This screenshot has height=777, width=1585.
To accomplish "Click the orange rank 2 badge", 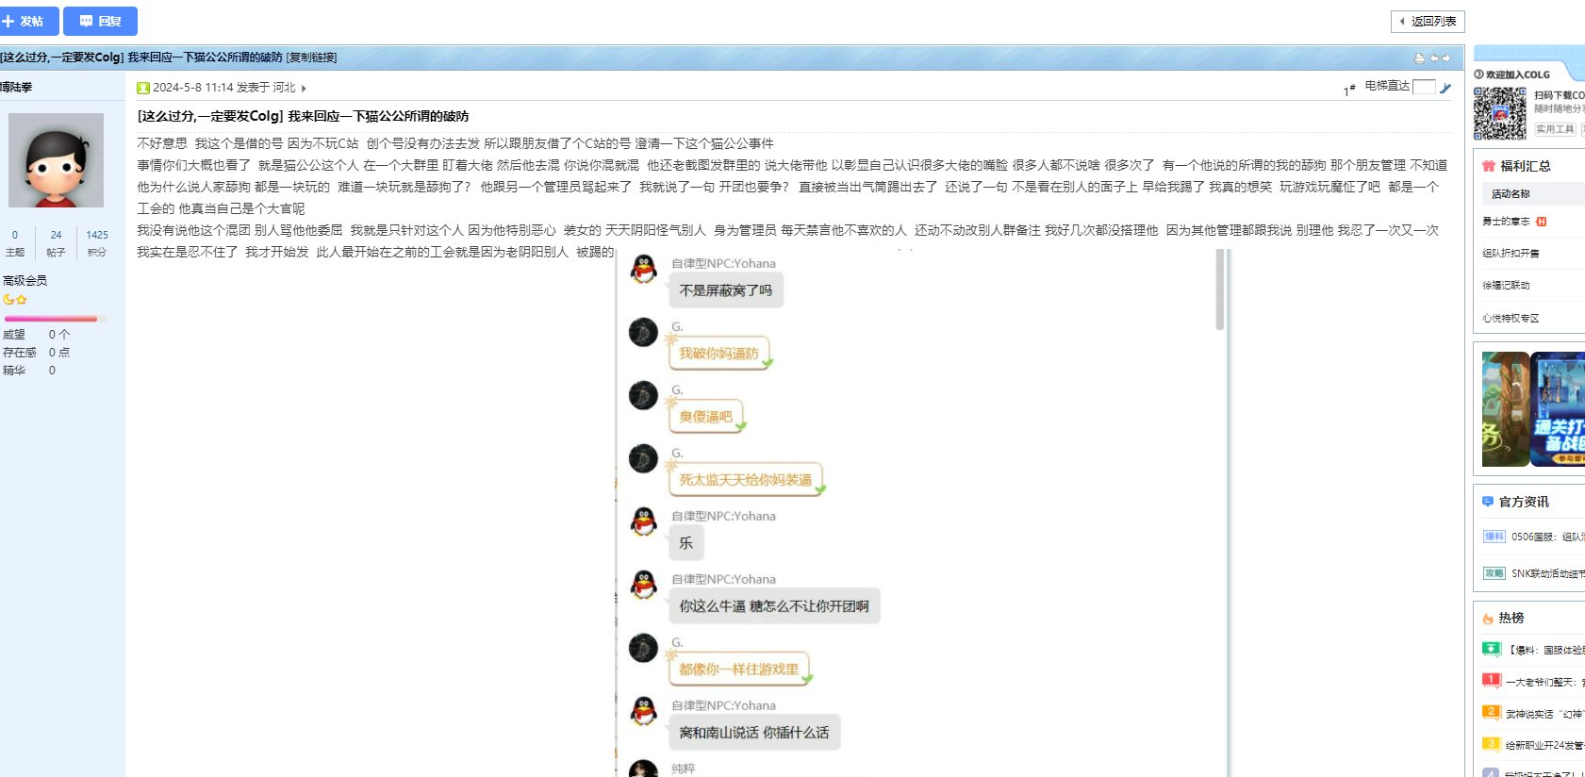I will pos(1491,712).
